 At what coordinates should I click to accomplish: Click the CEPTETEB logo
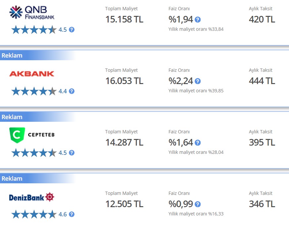click(x=32, y=135)
